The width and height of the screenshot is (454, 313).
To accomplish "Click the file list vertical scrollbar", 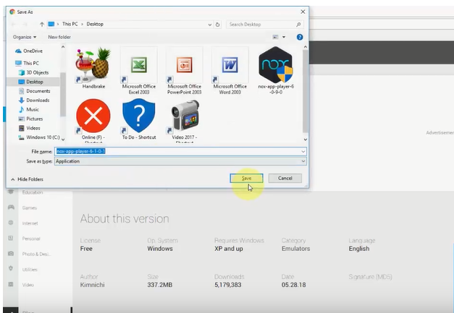I will pyautogui.click(x=305, y=91).
